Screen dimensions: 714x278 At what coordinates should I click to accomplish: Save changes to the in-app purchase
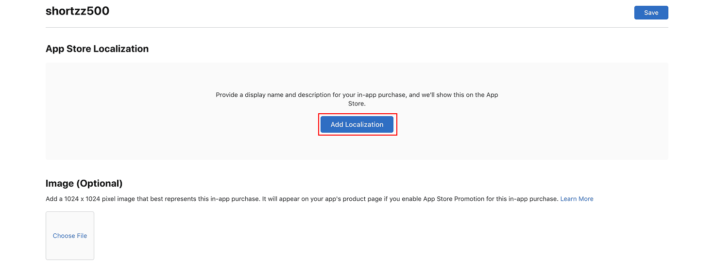(651, 13)
